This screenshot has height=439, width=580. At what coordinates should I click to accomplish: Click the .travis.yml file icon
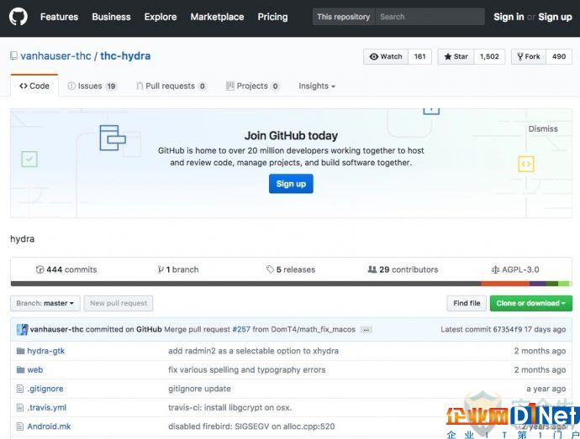tap(20, 408)
